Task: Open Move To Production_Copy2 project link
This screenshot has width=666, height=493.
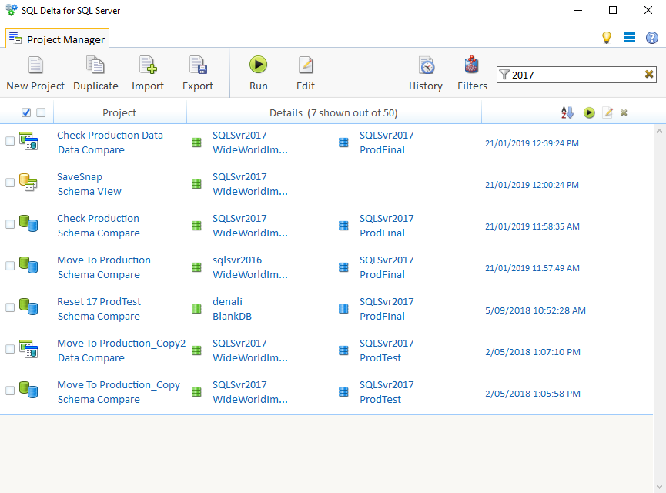Action: [x=122, y=344]
